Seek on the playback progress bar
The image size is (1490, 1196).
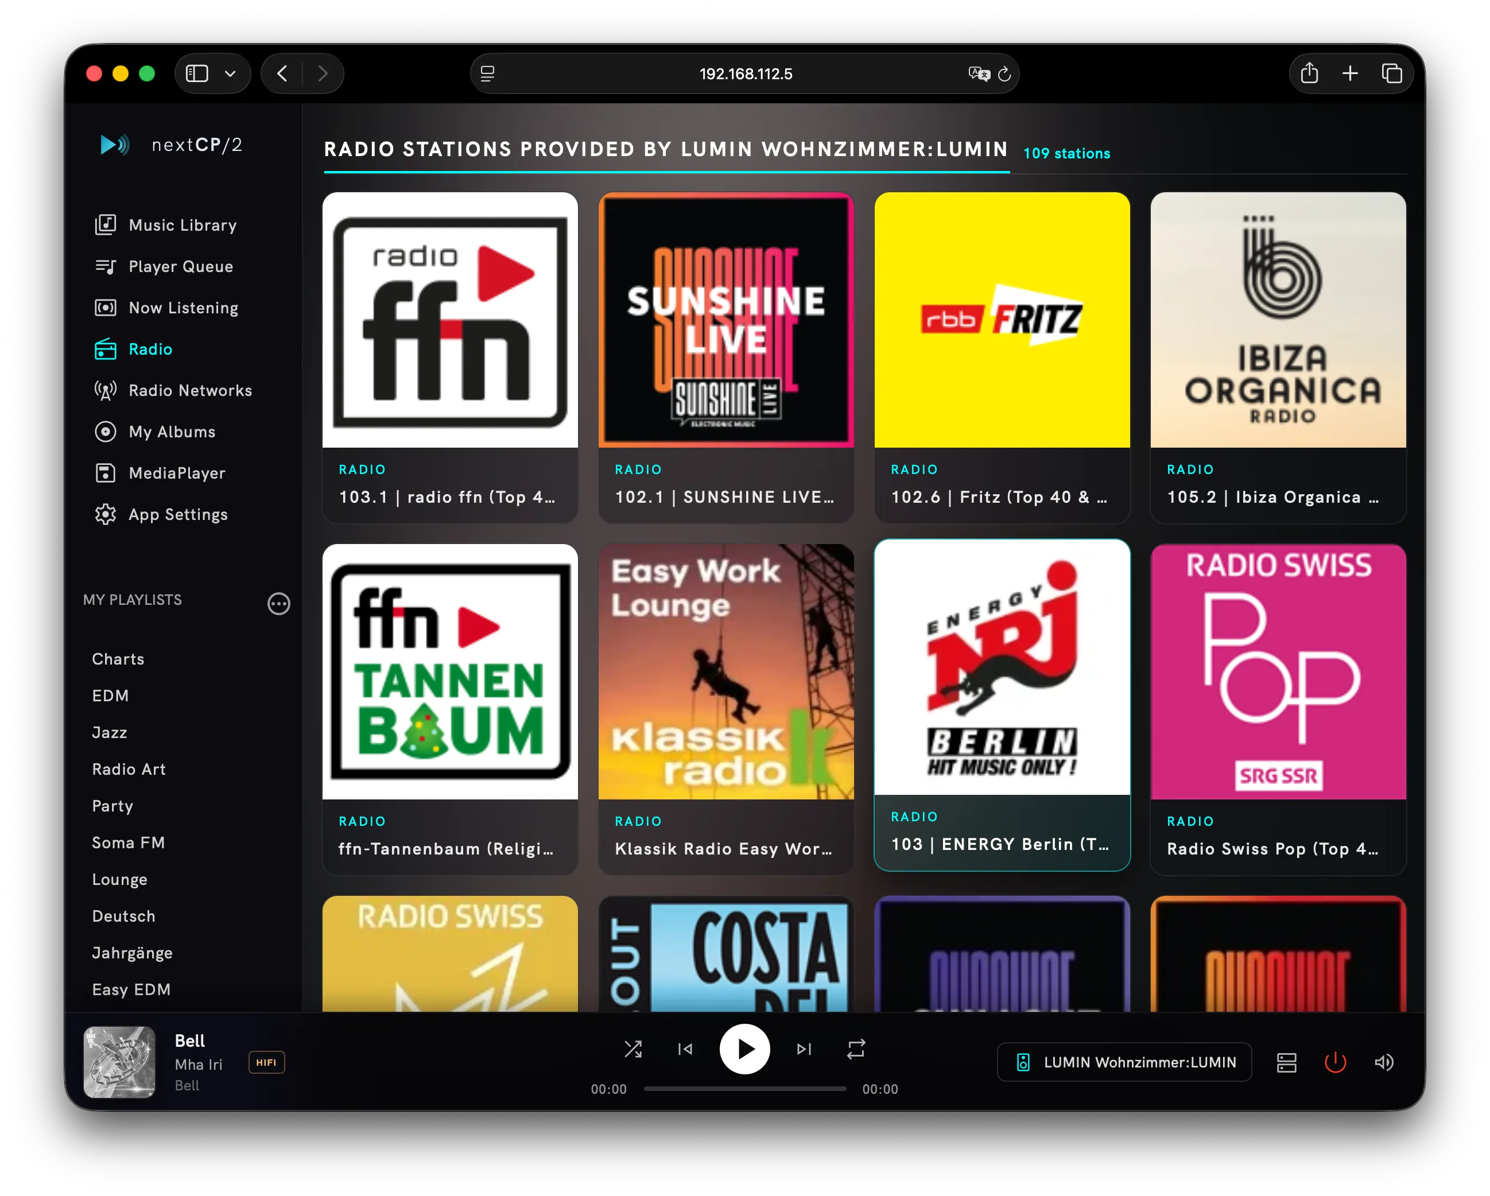[x=744, y=1089]
